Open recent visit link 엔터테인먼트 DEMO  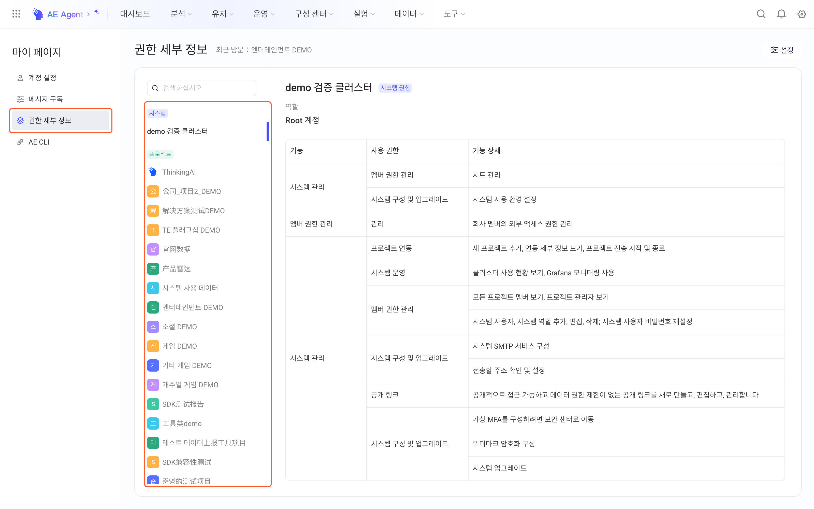281,50
